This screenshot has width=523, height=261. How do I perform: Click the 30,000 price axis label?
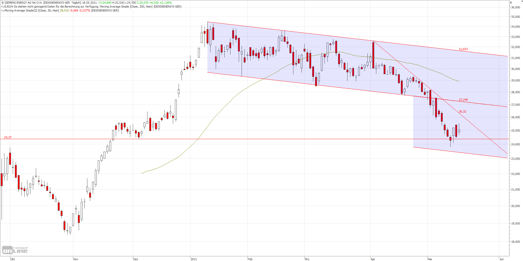point(515,69)
